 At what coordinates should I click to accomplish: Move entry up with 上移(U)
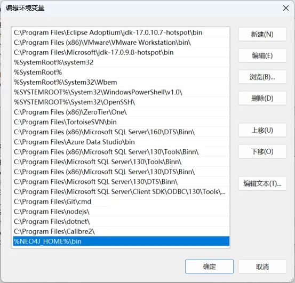pos(262,130)
